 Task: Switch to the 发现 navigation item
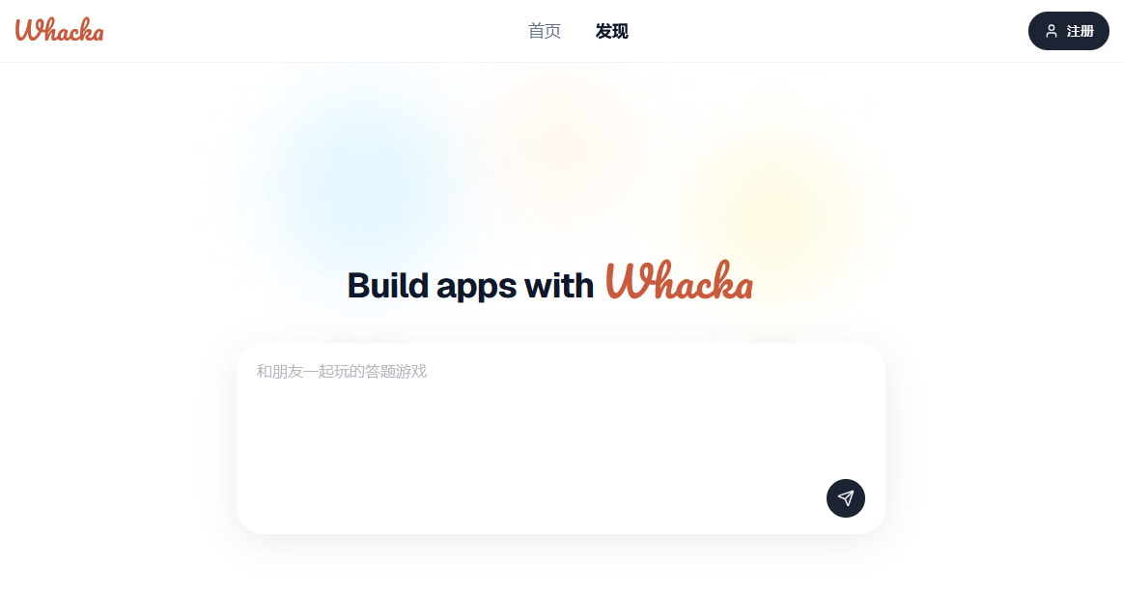pyautogui.click(x=611, y=31)
